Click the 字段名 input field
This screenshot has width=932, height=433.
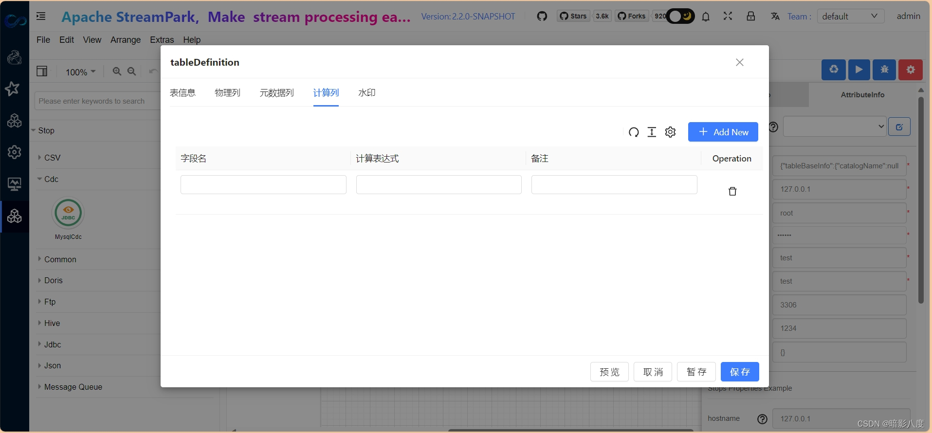pyautogui.click(x=263, y=184)
